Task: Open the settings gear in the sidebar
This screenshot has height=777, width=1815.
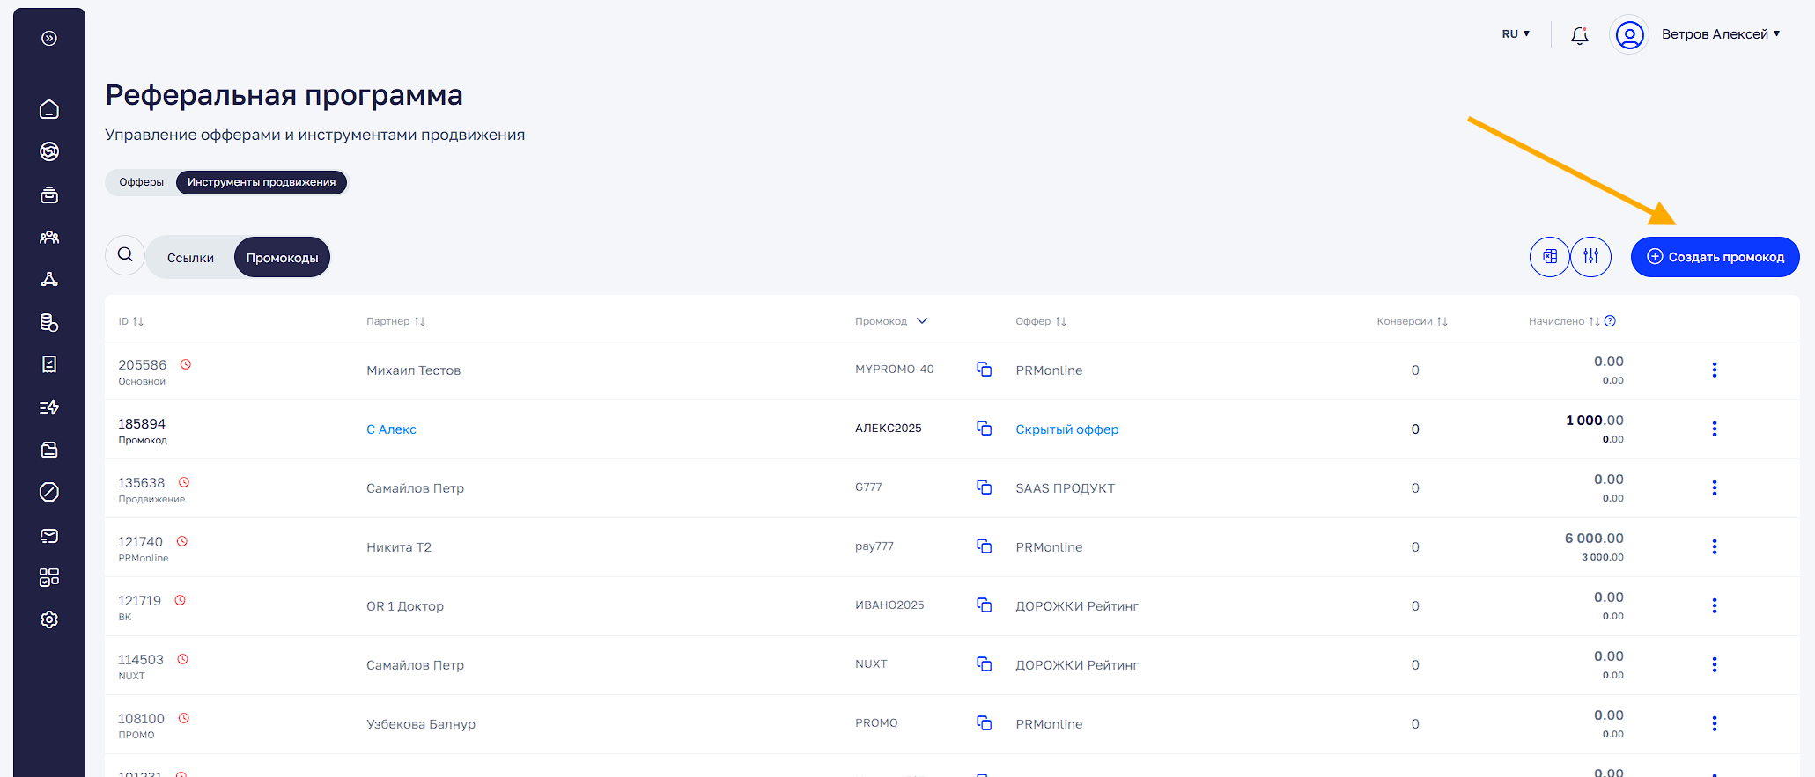Action: pyautogui.click(x=49, y=619)
